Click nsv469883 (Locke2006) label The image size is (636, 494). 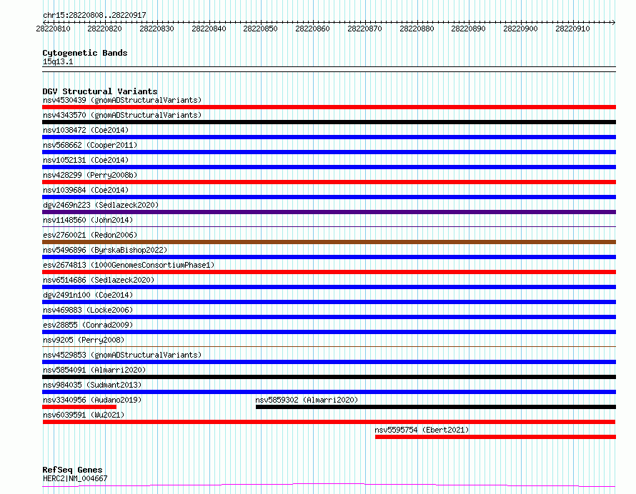tap(88, 310)
